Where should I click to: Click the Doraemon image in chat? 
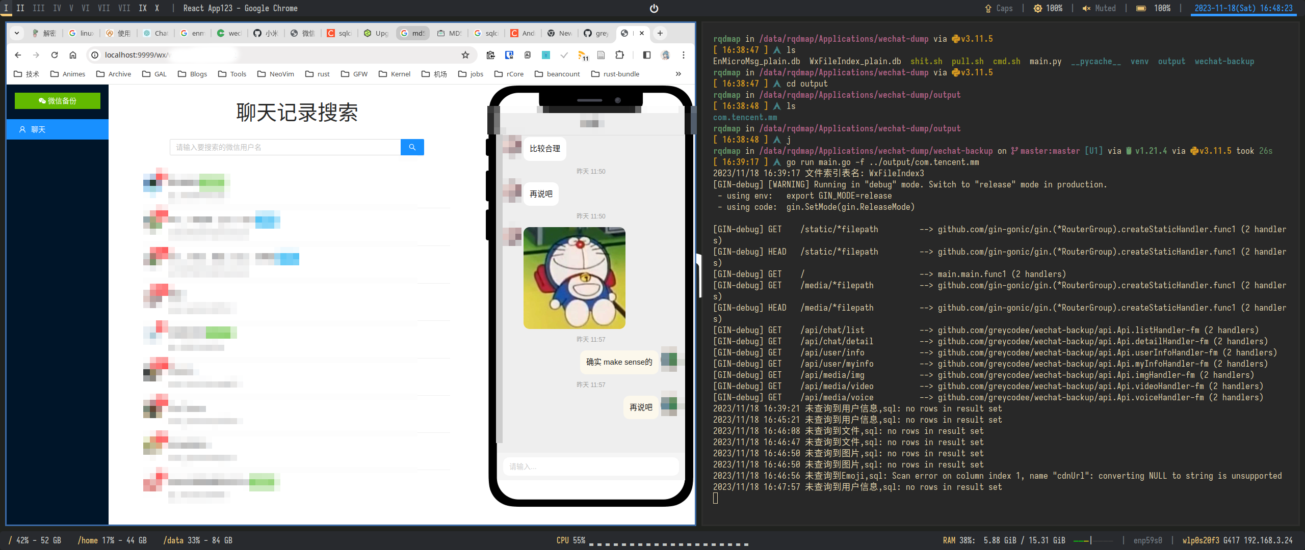(x=574, y=278)
